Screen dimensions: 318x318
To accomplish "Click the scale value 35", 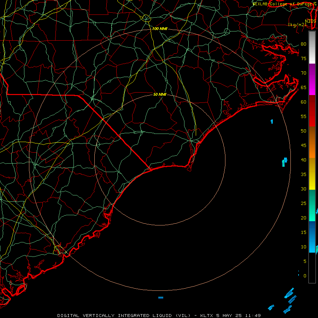I will tap(304, 175).
